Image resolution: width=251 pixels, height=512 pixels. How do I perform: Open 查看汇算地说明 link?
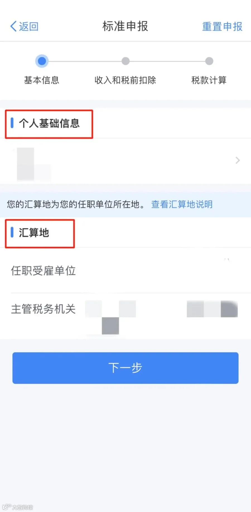click(182, 204)
